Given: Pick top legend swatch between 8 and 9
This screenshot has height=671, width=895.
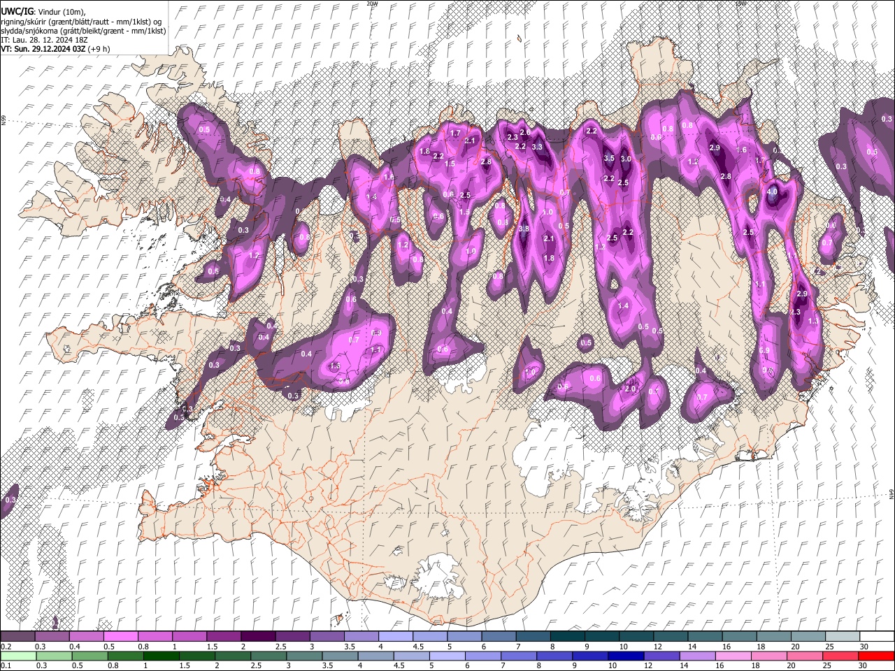Looking at the screenshot, I should point(566,637).
